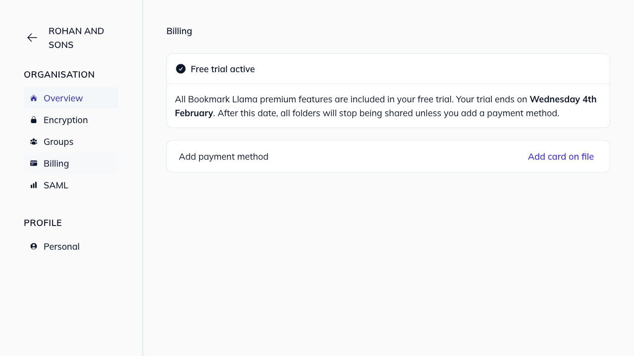Navigate to the Groups page

pyautogui.click(x=58, y=141)
